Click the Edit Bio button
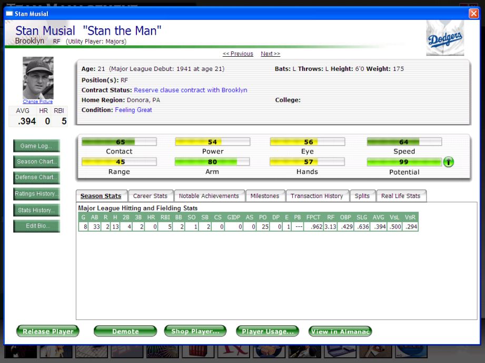Viewport: 485px width, 363px height. click(36, 226)
